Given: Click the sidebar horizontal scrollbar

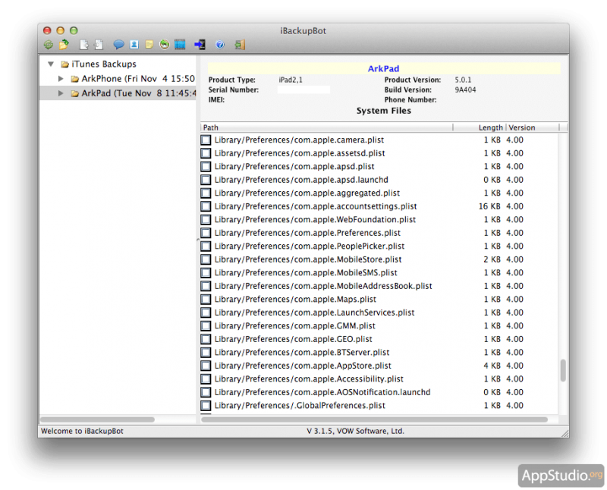Looking at the screenshot, I should coord(97,420).
